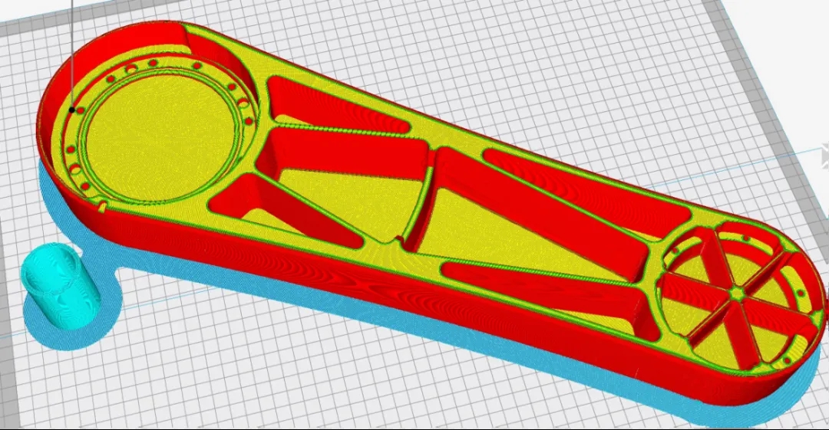The image size is (829, 430).
Task: Click the small notch at the ring's bottom
Action: [103, 205]
